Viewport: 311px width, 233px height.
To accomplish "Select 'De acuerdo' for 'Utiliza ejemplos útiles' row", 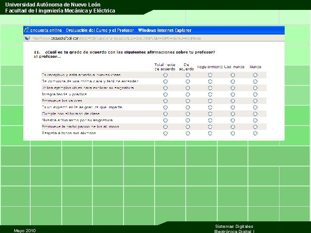I will tap(188, 88).
